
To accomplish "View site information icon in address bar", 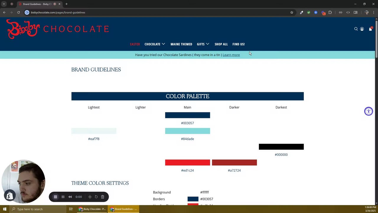I will (x=27, y=12).
